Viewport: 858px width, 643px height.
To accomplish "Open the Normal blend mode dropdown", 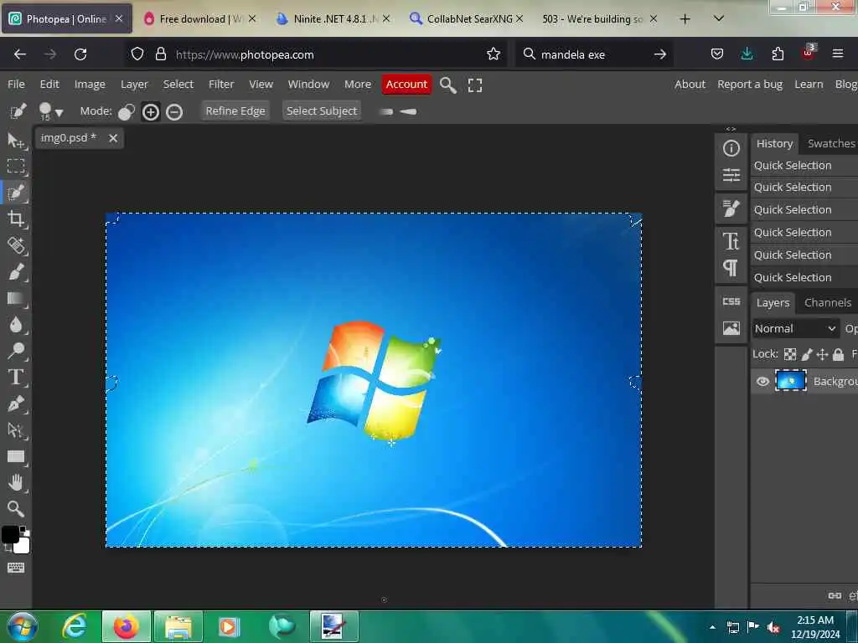I will (795, 328).
